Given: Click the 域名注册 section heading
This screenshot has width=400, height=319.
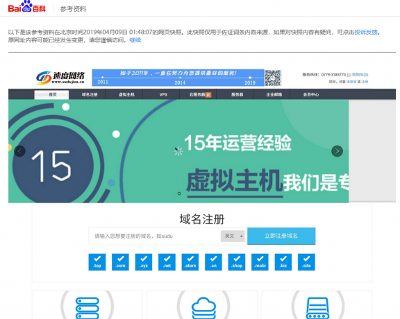Looking at the screenshot, I should pyautogui.click(x=202, y=219).
